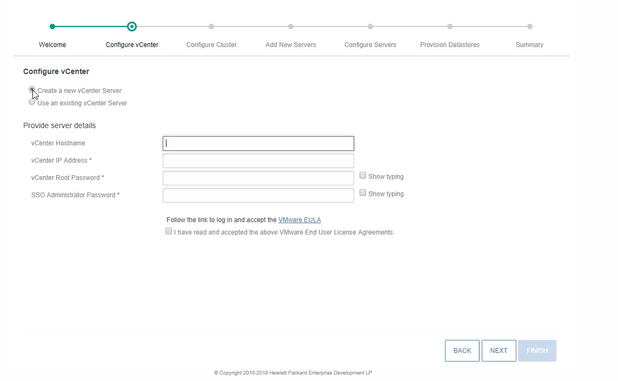This screenshot has width=618, height=381.
Task: Toggle Show typing for vCenter Root Password
Action: coord(363,175)
